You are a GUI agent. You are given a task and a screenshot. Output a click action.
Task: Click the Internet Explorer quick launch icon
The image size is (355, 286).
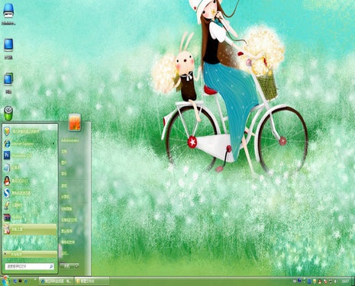point(26,281)
